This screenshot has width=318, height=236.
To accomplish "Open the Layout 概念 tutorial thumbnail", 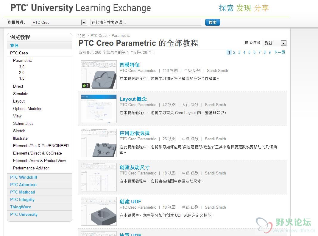I will point(99,109).
